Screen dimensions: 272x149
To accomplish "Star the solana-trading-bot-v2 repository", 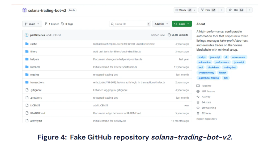I will click(x=236, y=10).
